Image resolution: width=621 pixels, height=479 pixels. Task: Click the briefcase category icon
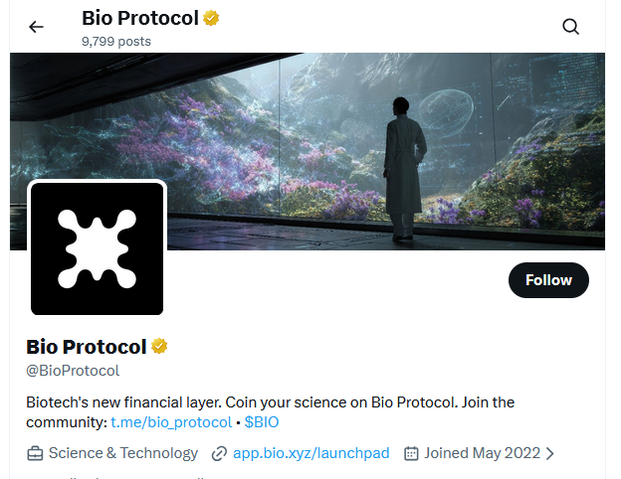tap(35, 453)
